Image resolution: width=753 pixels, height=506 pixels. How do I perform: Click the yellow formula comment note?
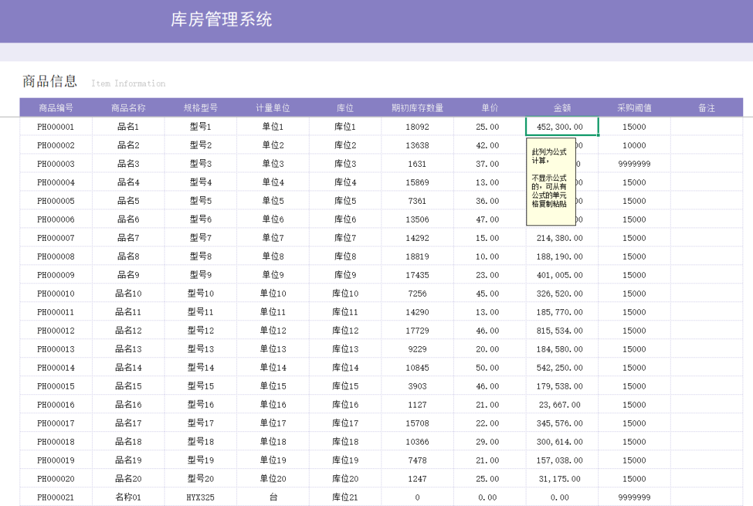coord(551,181)
